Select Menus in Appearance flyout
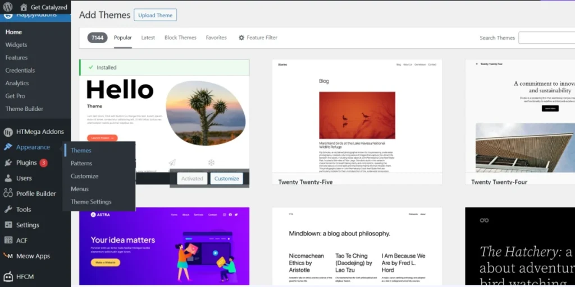Screen dimensions: 575x287 click(x=80, y=189)
